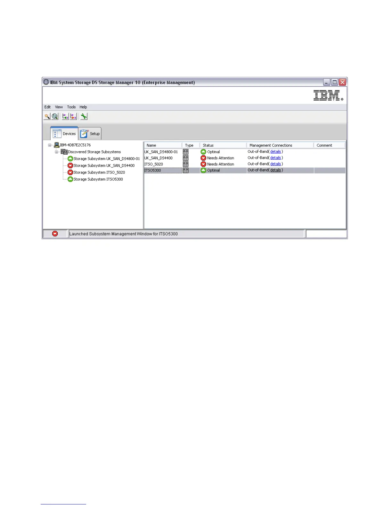Select Discovered Storage Subsystems tree label
This screenshot has width=392, height=507.
[x=94, y=152]
